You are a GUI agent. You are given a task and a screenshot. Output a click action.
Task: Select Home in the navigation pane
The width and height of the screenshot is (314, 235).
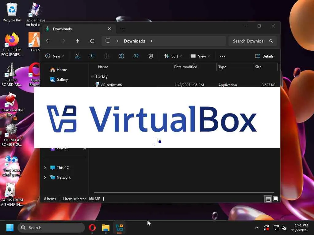59,70
